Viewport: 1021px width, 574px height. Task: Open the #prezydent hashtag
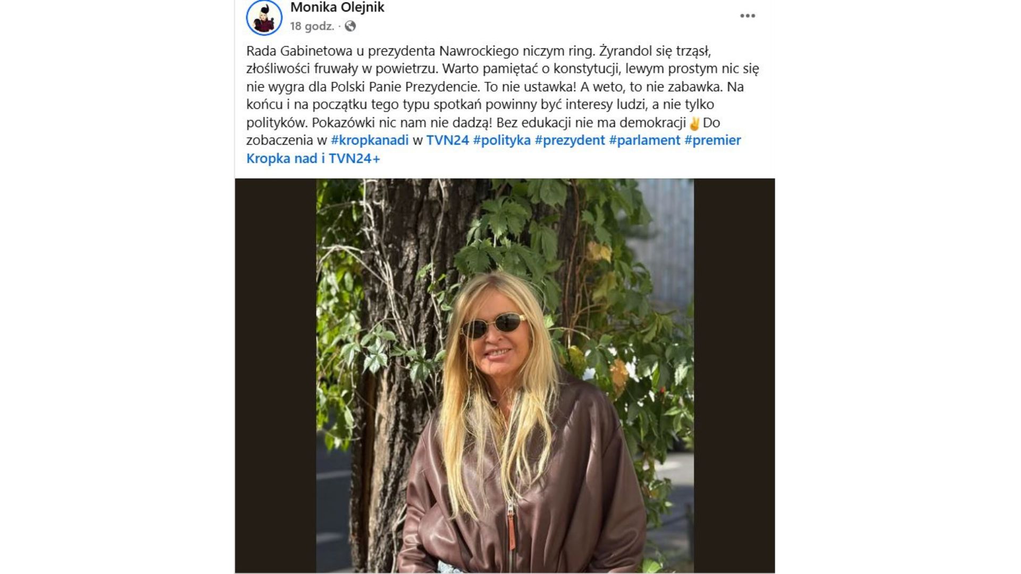click(570, 140)
